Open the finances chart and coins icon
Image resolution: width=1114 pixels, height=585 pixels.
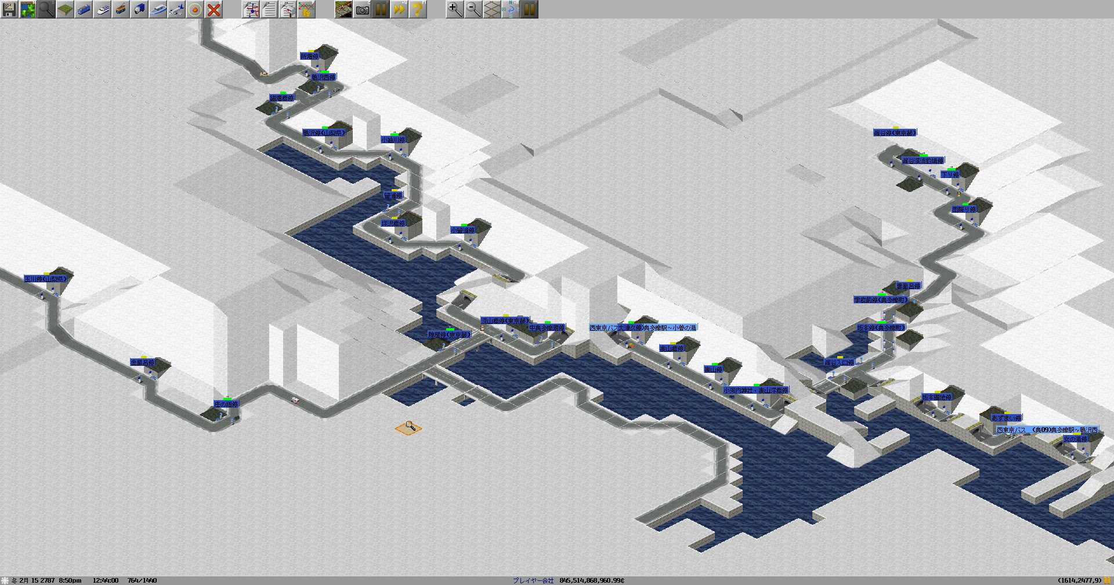(306, 9)
